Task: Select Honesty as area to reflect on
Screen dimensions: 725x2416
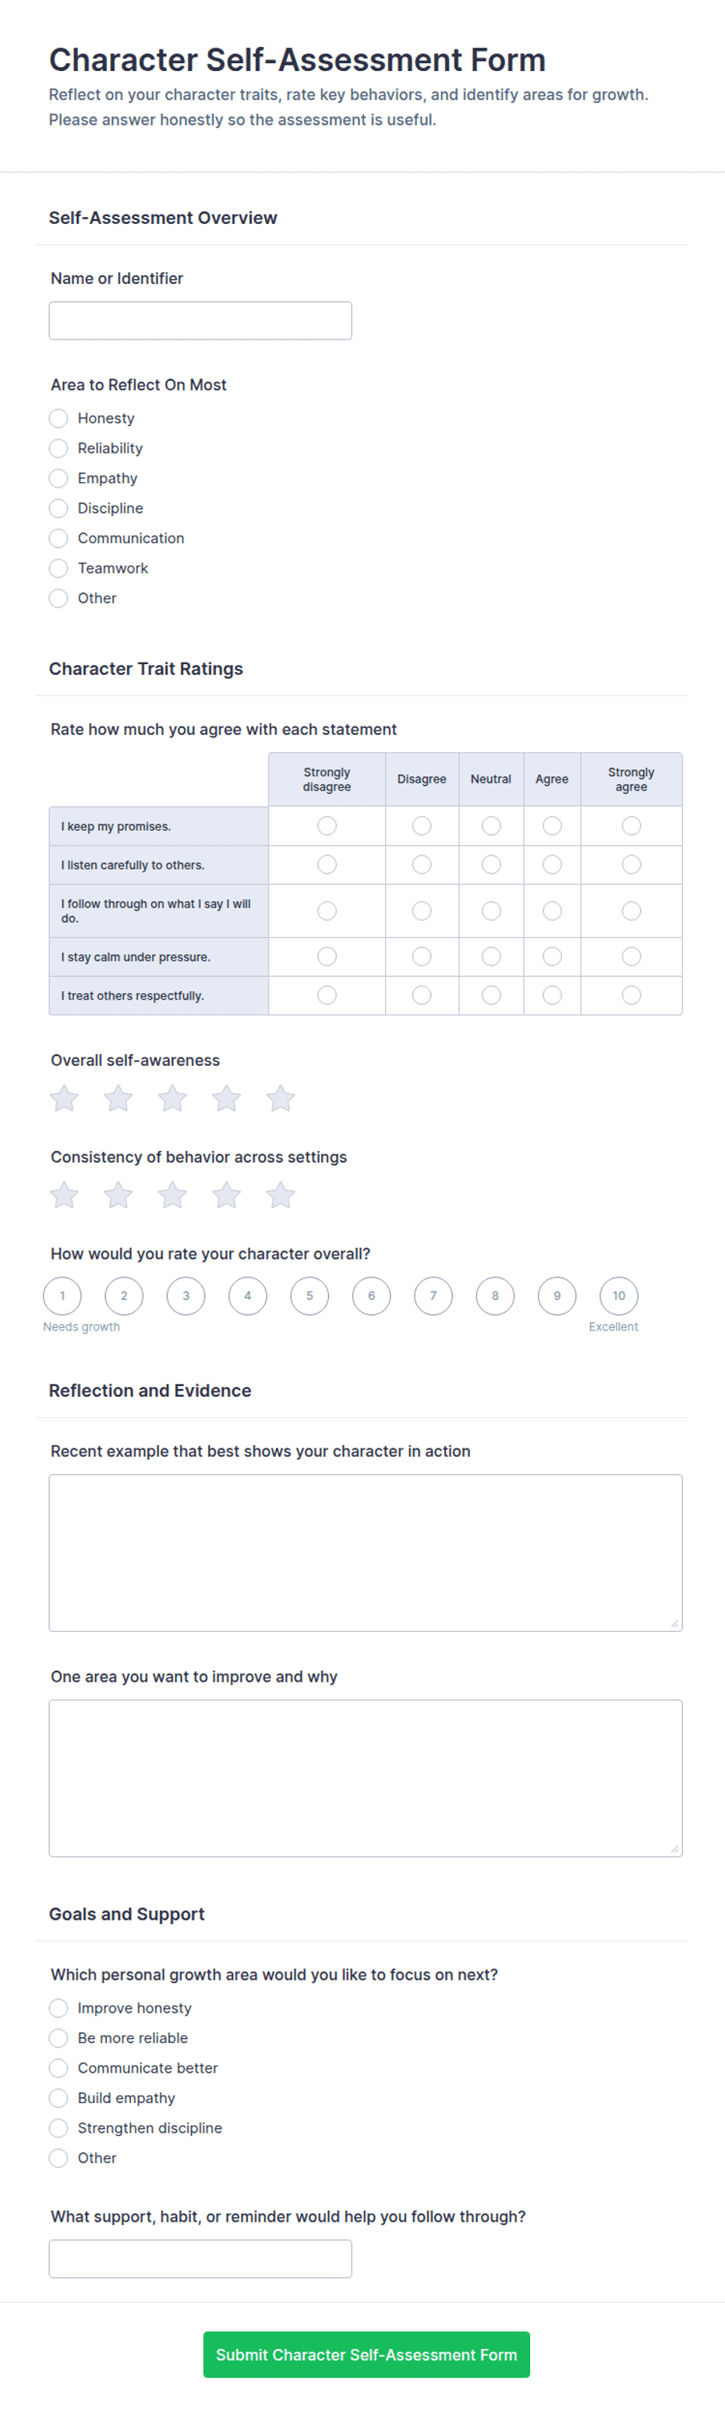Action: pos(58,418)
